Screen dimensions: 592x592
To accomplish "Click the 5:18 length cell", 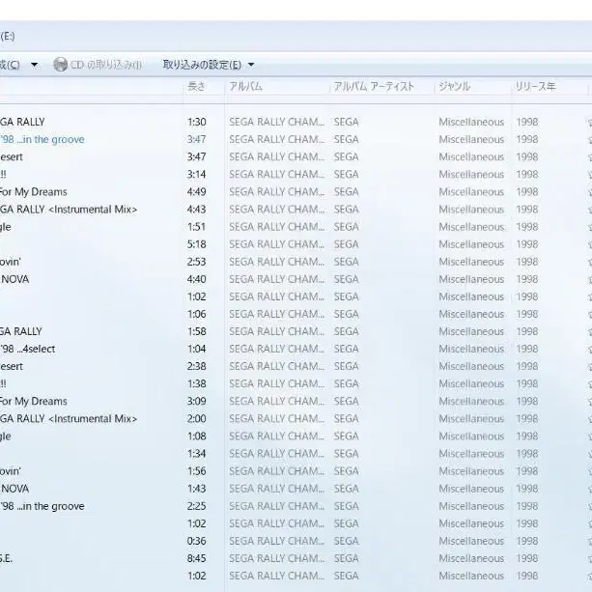I will [x=197, y=244].
